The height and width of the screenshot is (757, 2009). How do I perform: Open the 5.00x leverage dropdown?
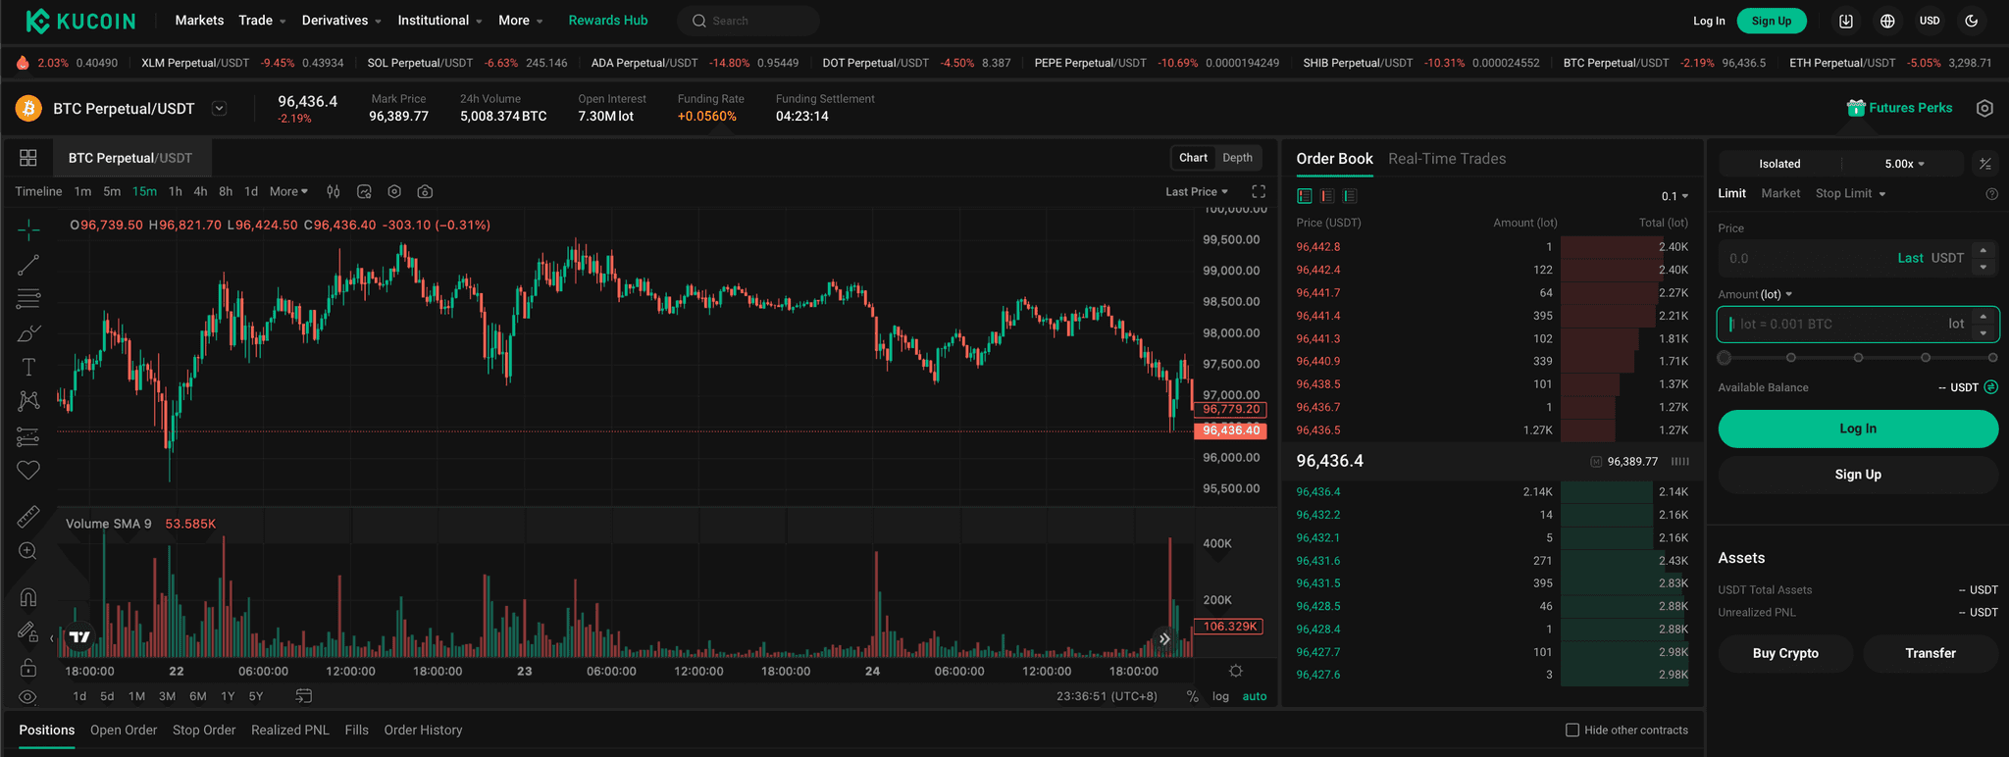coord(1904,164)
